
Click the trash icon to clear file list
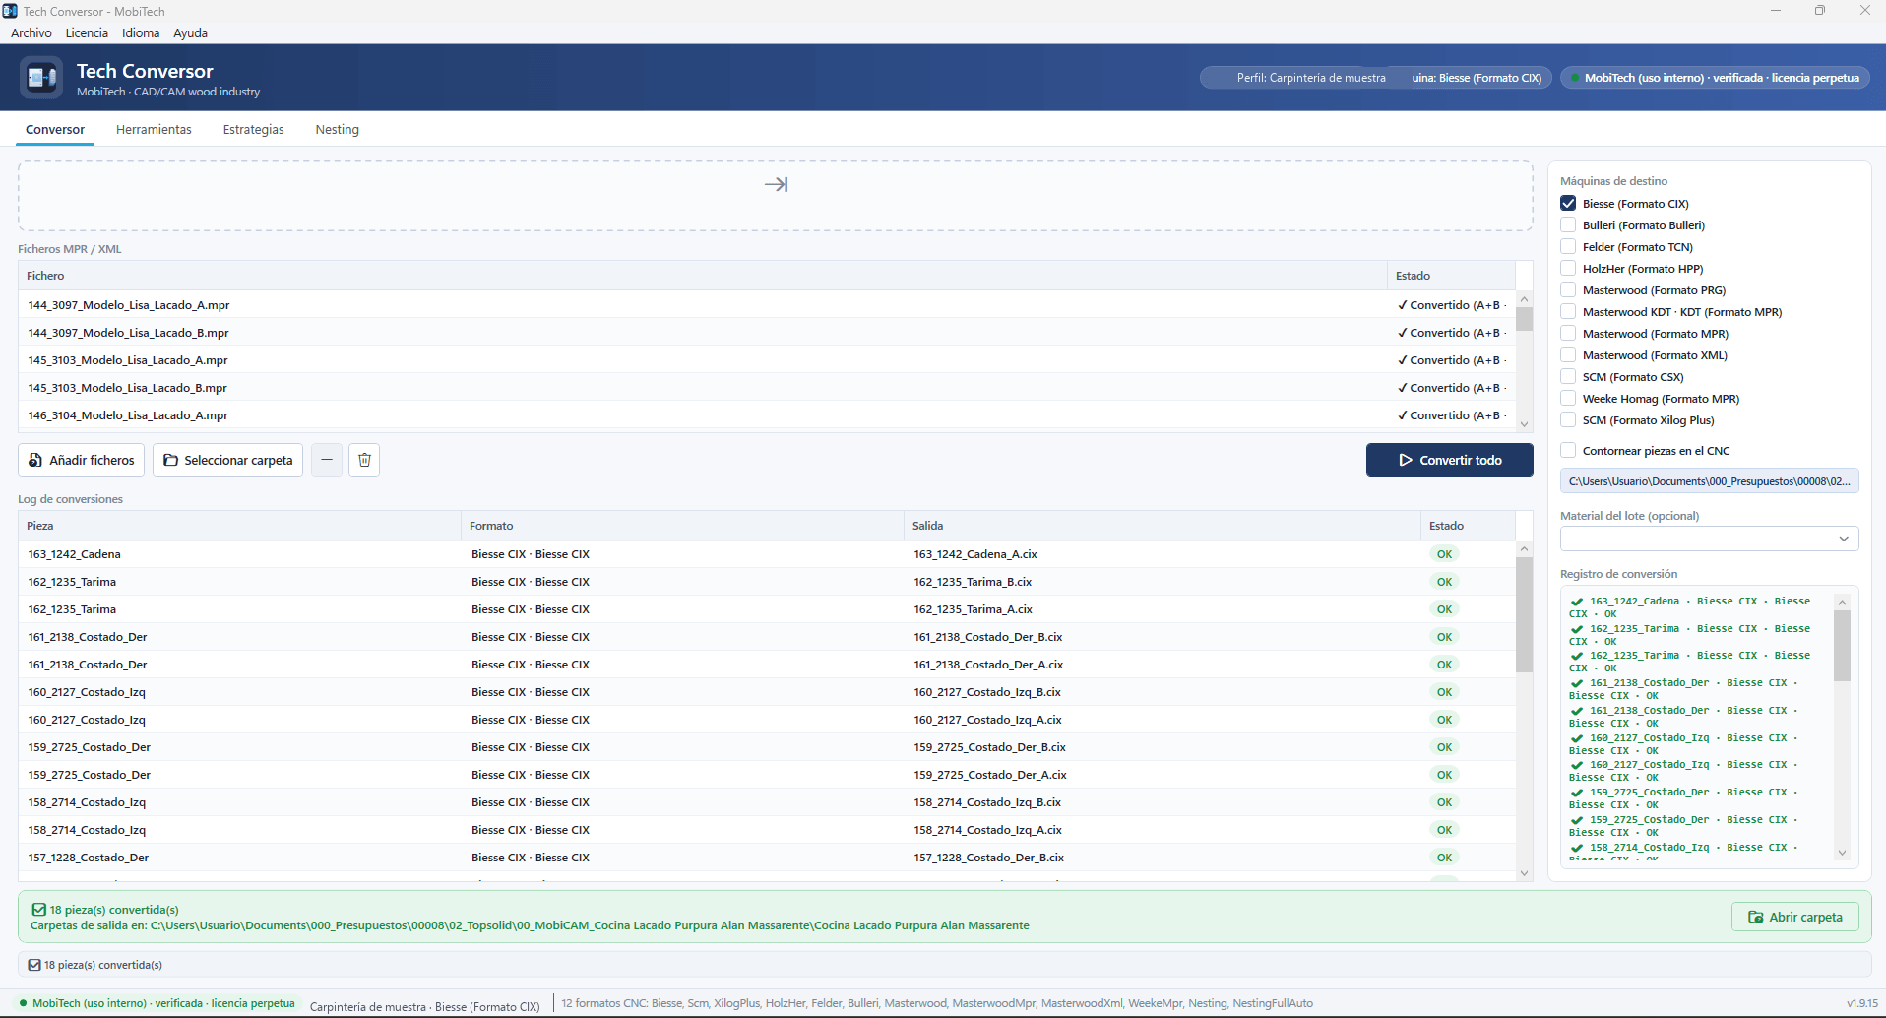coord(364,460)
